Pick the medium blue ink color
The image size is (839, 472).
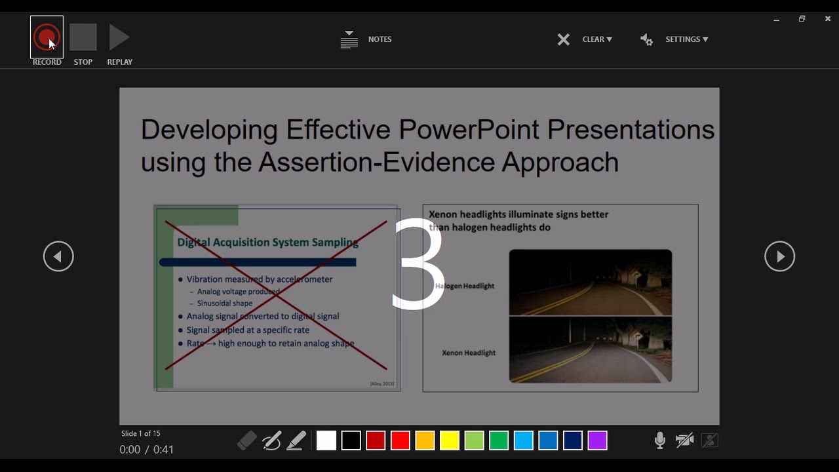[x=548, y=441]
